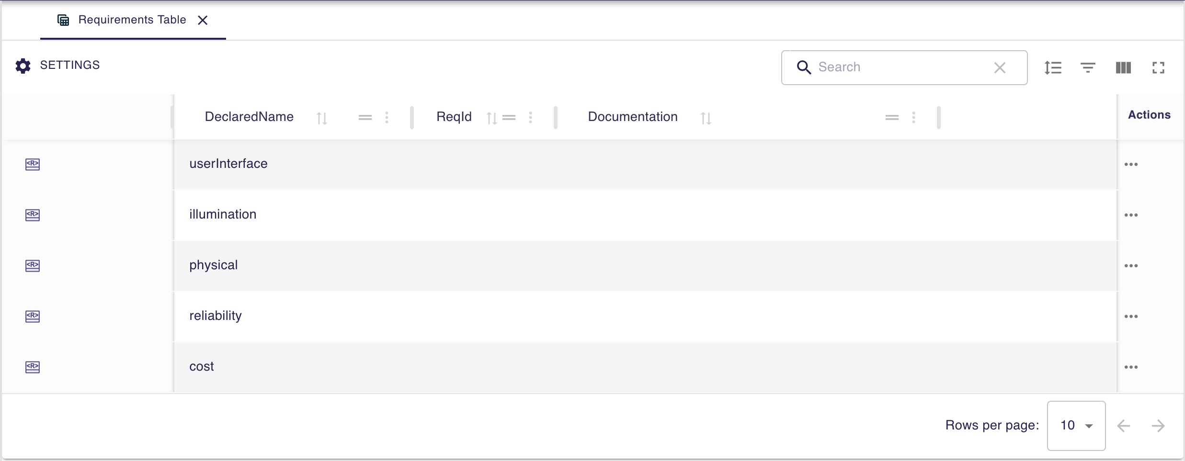Screen dimensions: 1185x461
Task: Open the Rows per page dropdown
Action: point(1076,425)
